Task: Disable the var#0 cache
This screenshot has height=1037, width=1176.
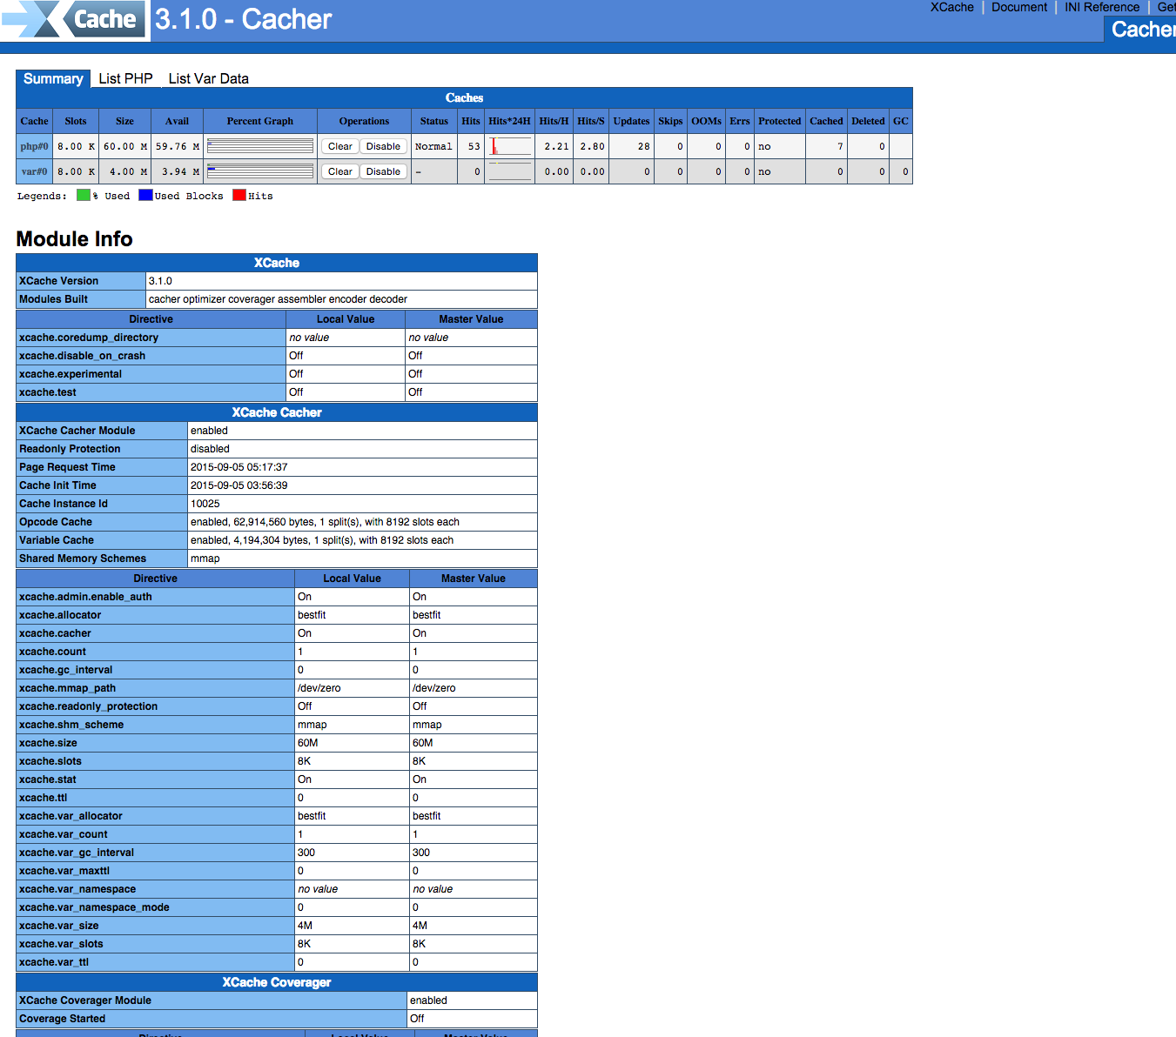Action: pos(383,171)
